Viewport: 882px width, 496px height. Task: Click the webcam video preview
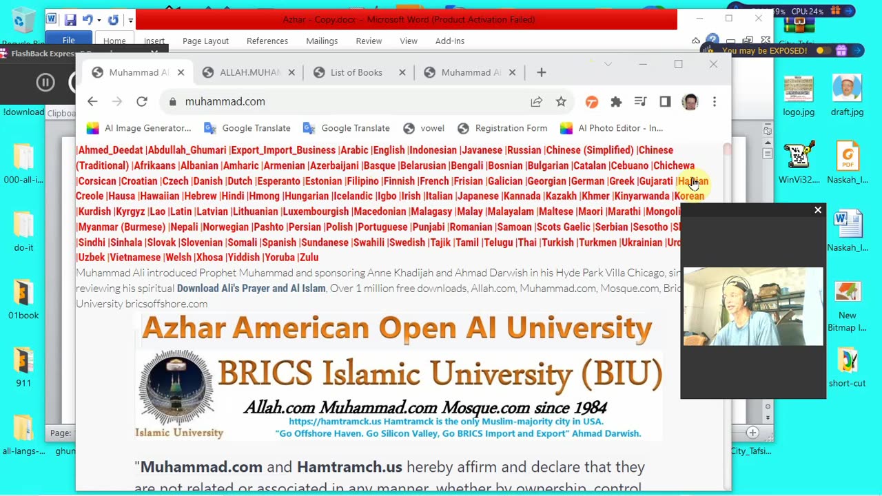click(753, 307)
